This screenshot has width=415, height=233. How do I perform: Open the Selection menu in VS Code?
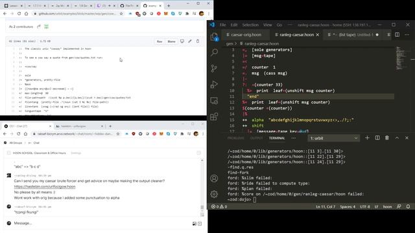[x=250, y=25]
